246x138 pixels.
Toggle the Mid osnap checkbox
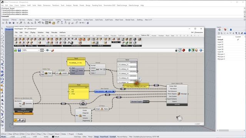pyautogui.click(x=20, y=134)
